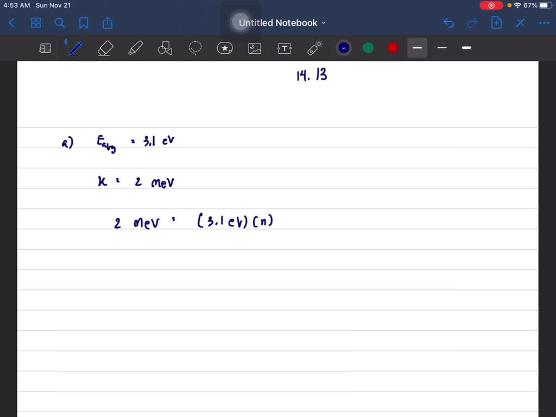Open the Shapes tool
The image size is (556, 417).
(165, 48)
